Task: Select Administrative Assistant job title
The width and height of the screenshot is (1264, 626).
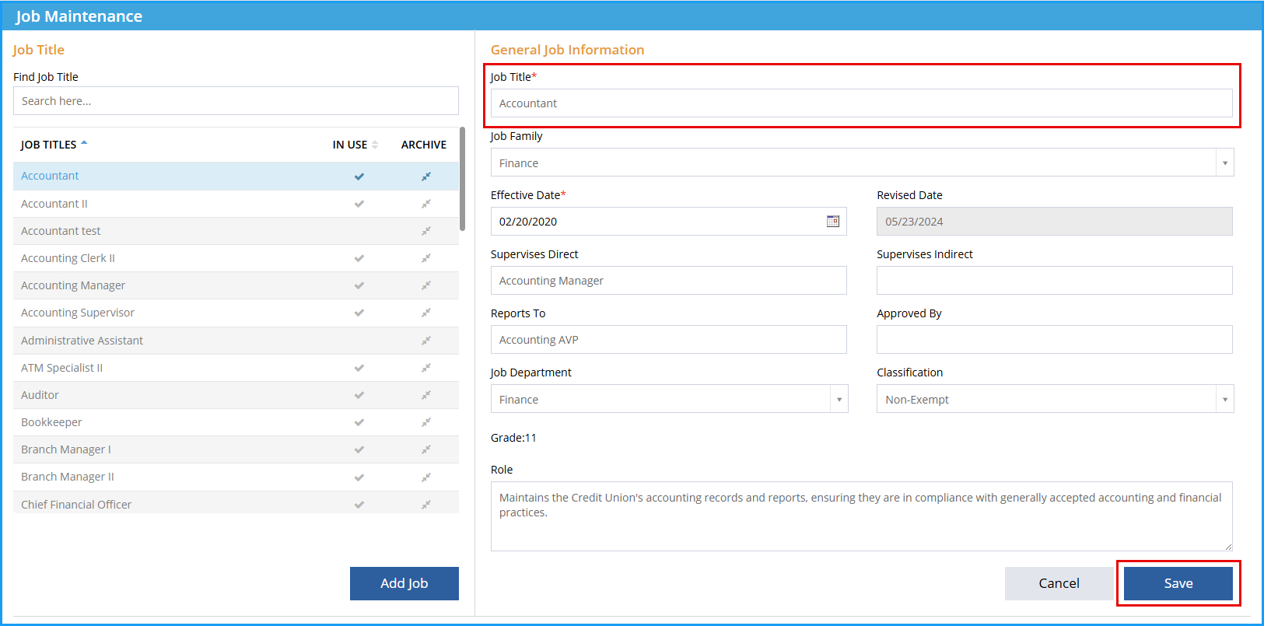Action: (236, 341)
